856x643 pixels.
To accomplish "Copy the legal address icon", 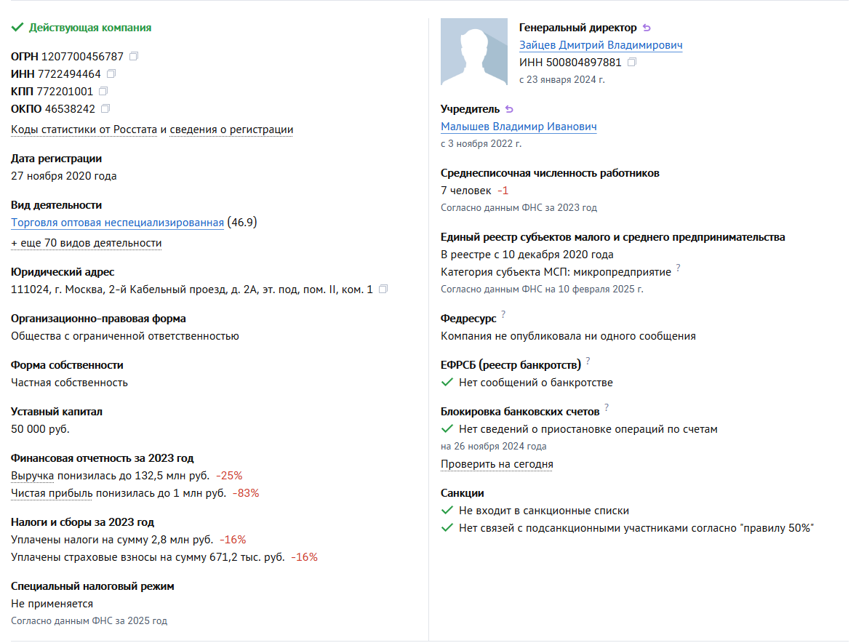I will coord(383,289).
